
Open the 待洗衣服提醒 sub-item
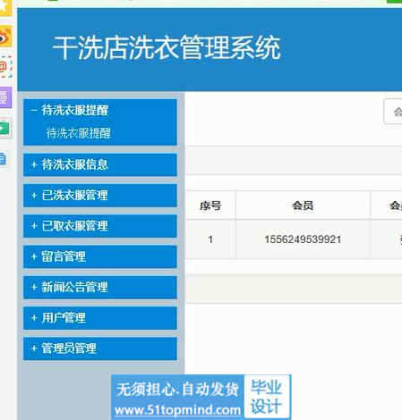coord(79,133)
